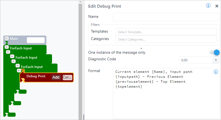Click into the Name text field
The height and width of the screenshot is (120, 221).
tap(166, 17)
